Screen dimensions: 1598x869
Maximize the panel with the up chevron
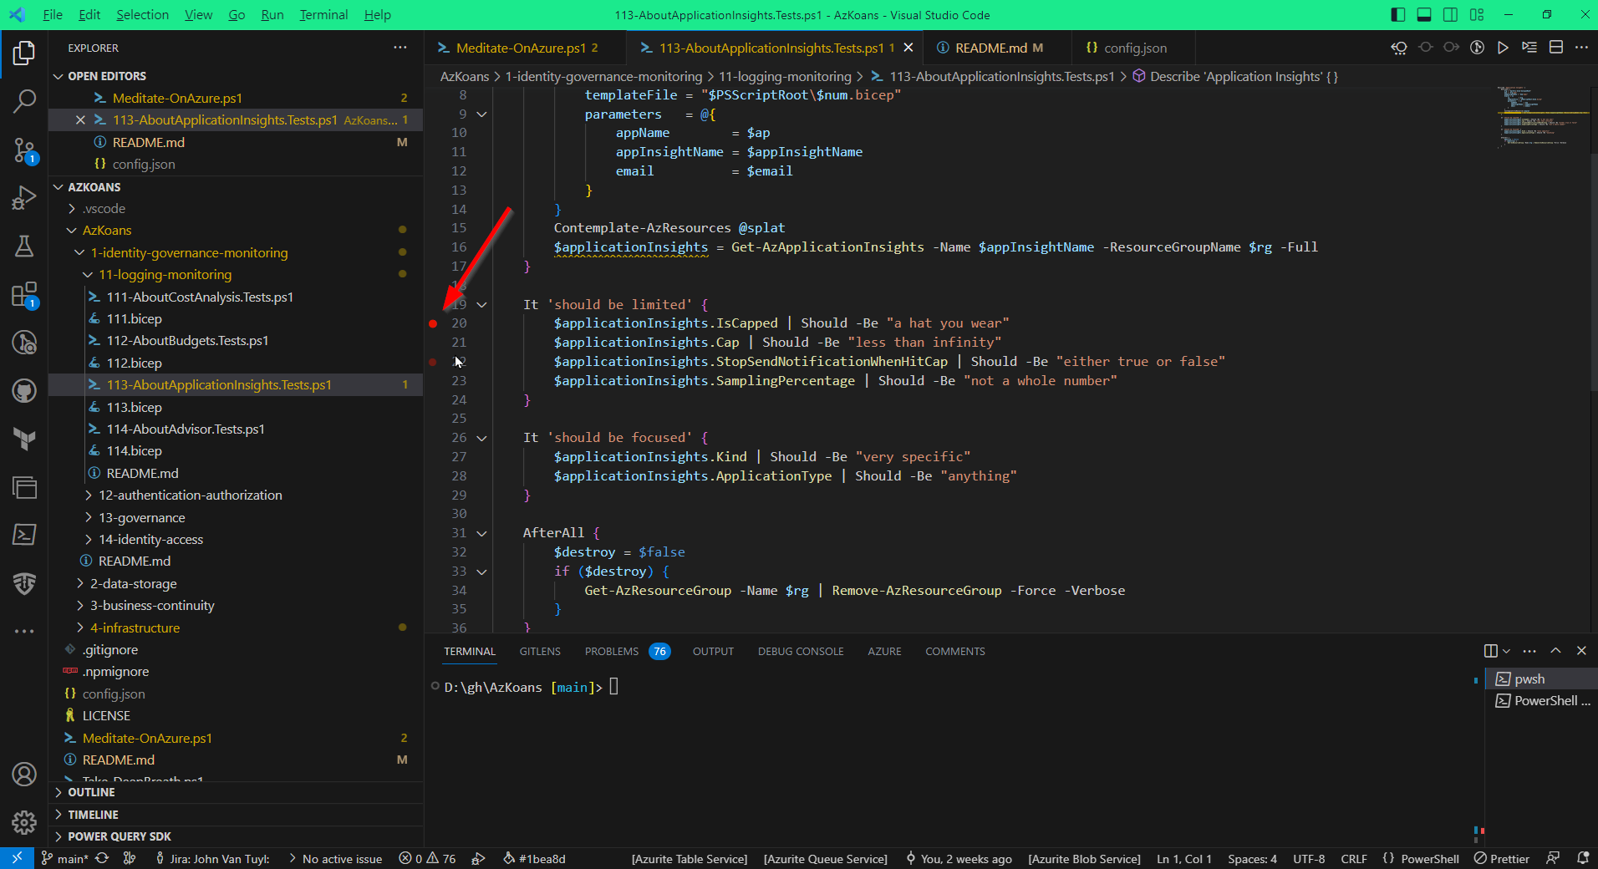[1555, 651]
